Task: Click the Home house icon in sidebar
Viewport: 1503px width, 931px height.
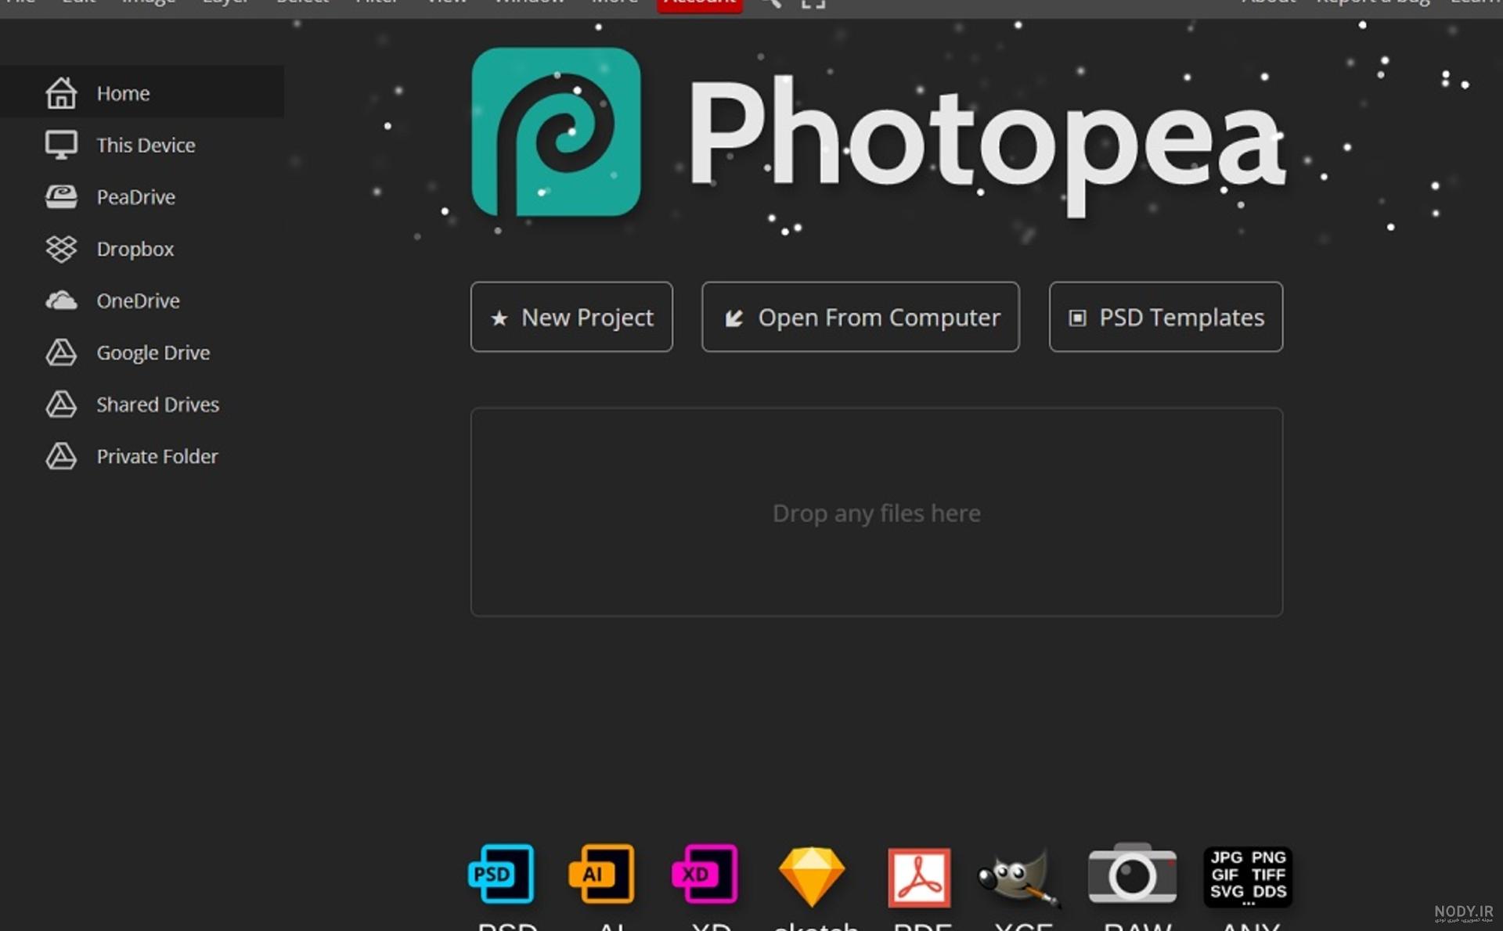Action: pyautogui.click(x=61, y=93)
